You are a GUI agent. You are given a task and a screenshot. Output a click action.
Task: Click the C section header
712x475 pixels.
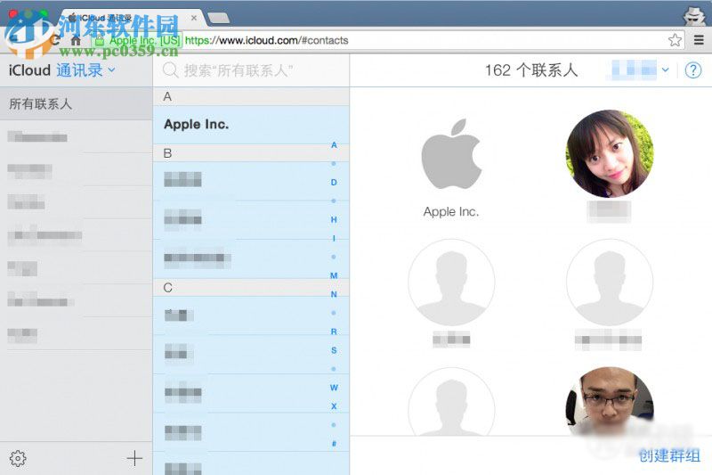tap(251, 288)
